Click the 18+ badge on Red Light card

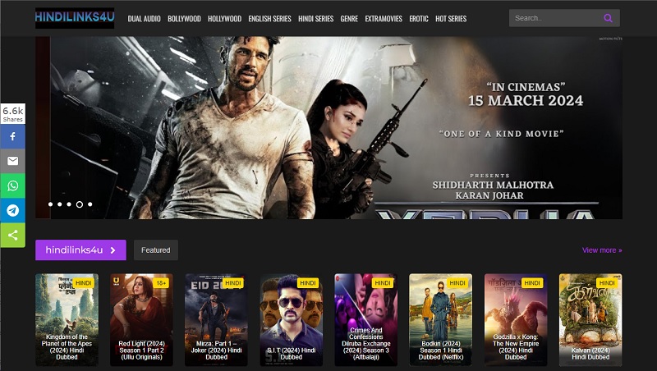[161, 283]
